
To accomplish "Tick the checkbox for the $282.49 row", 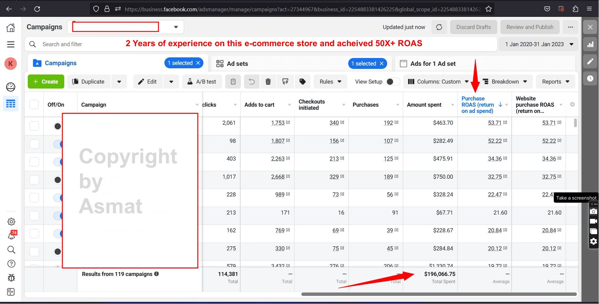I will 34,144.
